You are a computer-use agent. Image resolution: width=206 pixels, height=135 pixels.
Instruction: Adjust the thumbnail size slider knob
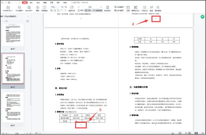(x=7, y=21)
